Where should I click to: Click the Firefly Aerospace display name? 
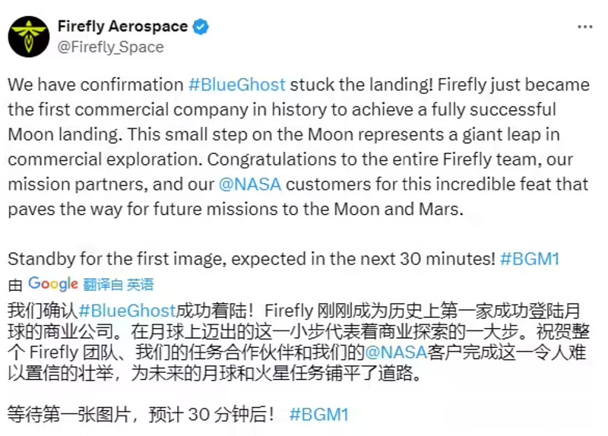(x=122, y=27)
